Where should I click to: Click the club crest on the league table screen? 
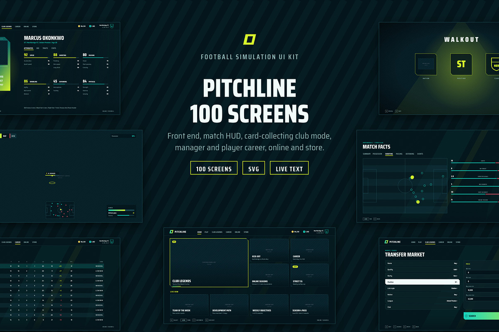point(111,242)
